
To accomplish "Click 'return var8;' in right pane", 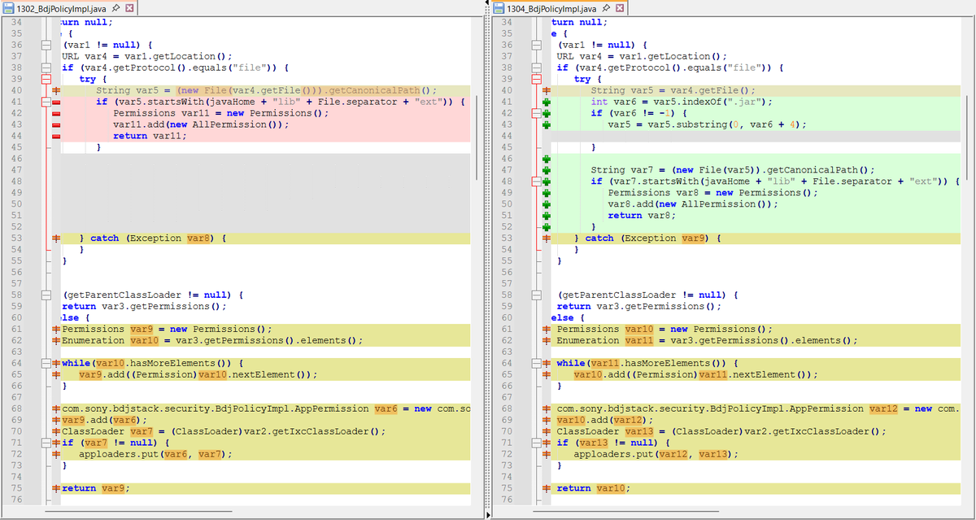I will pyautogui.click(x=643, y=216).
